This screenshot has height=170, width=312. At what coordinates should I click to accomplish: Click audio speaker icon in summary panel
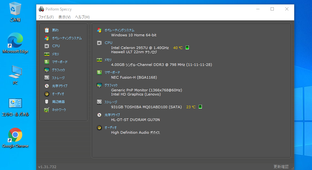[x=99, y=128]
